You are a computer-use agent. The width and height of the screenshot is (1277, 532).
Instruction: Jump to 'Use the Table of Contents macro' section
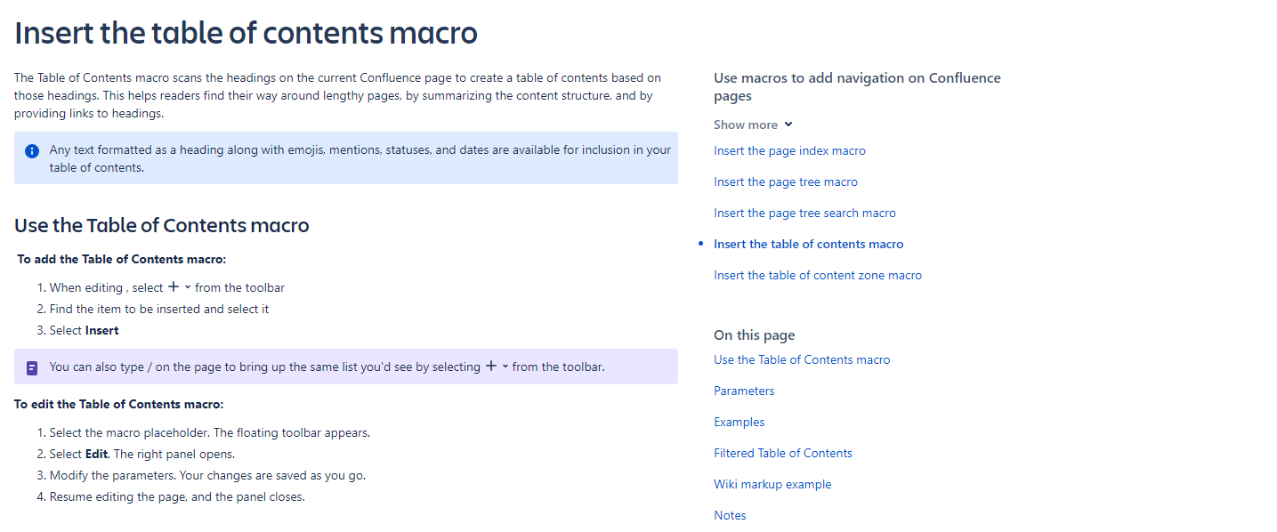click(x=801, y=359)
